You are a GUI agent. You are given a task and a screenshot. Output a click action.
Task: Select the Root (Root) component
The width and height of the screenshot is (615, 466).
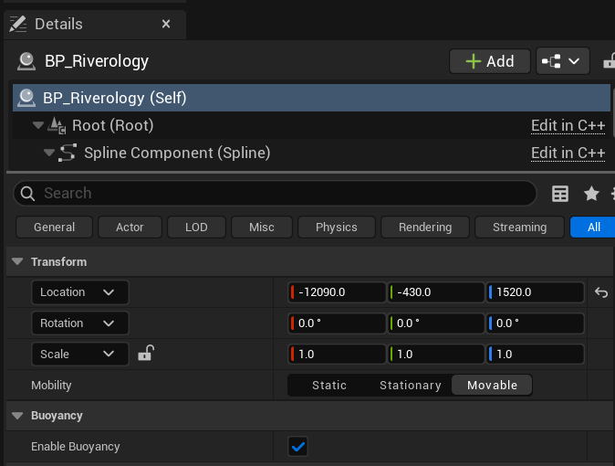coord(311,125)
